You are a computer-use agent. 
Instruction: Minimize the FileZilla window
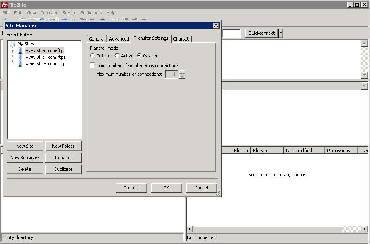350,5
